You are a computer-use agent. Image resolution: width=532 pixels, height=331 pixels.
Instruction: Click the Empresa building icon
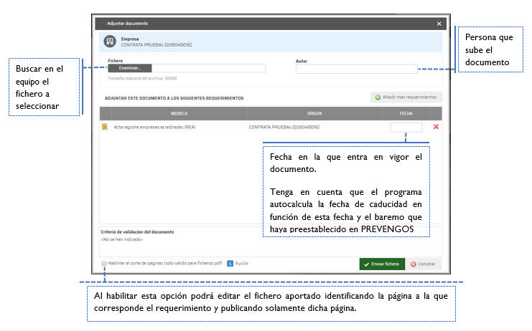pyautogui.click(x=109, y=42)
